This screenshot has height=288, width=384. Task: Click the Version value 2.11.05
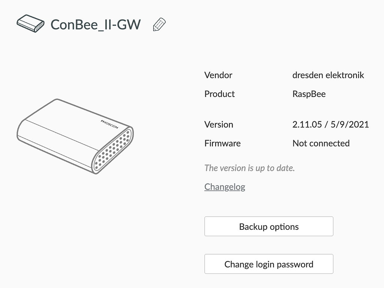[331, 124]
